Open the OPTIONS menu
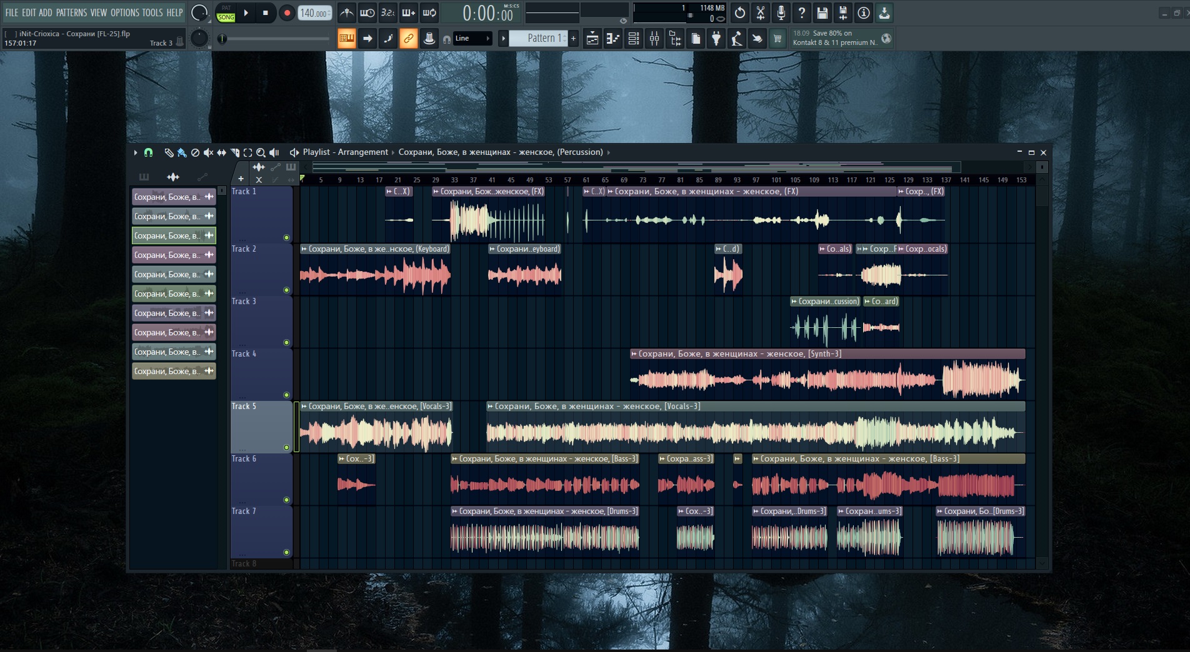The image size is (1190, 652). (125, 12)
